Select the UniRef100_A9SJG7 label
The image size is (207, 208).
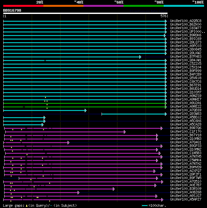tap(186, 196)
